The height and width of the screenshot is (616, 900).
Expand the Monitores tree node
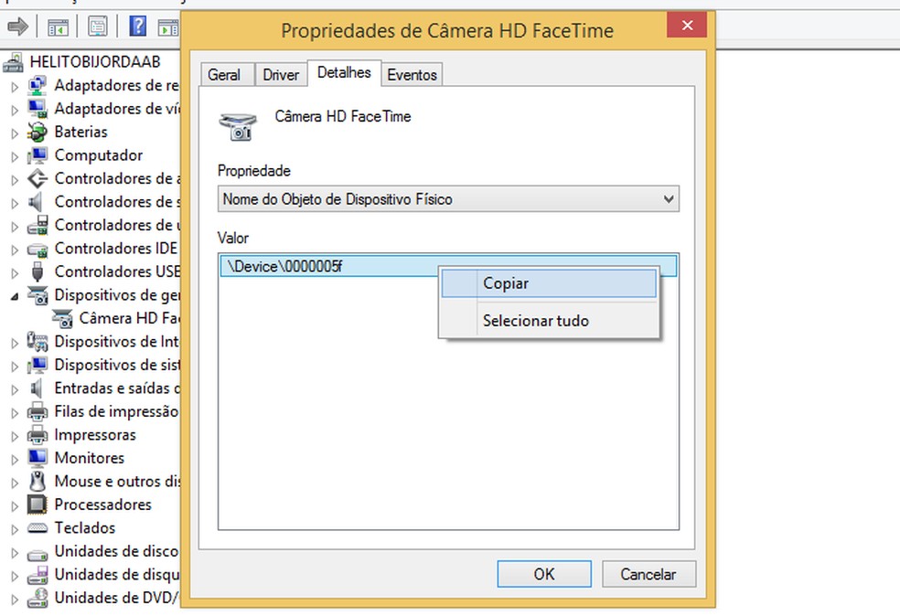pyautogui.click(x=15, y=458)
